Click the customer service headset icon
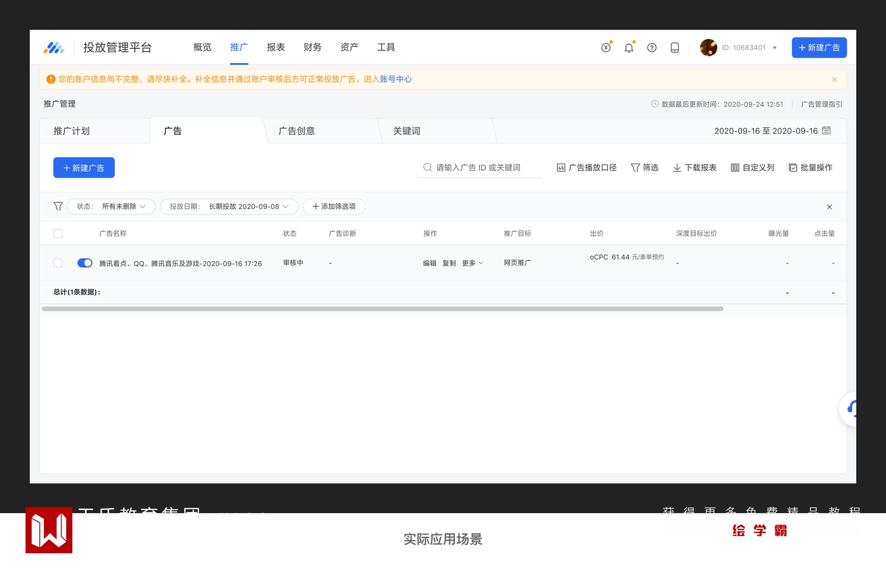 point(851,409)
